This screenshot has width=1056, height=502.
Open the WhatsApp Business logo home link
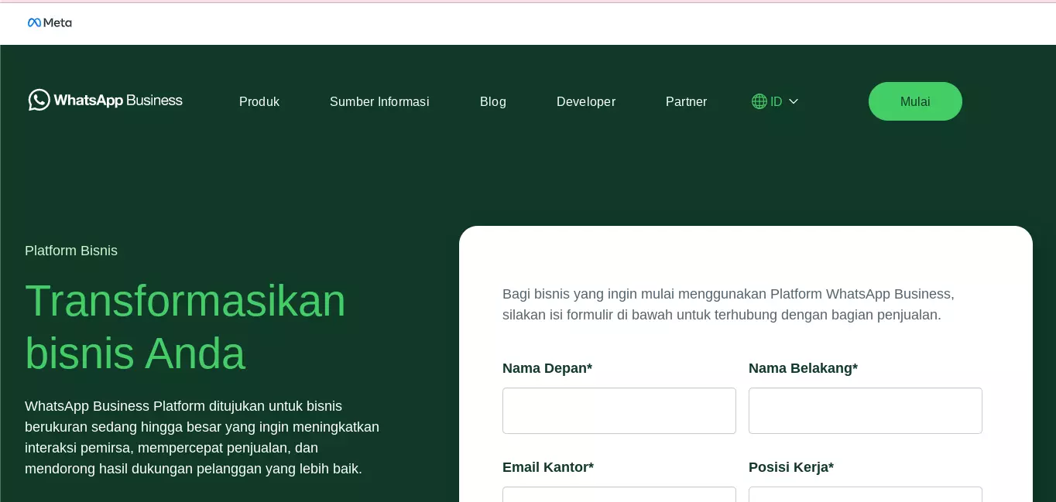[x=105, y=100]
